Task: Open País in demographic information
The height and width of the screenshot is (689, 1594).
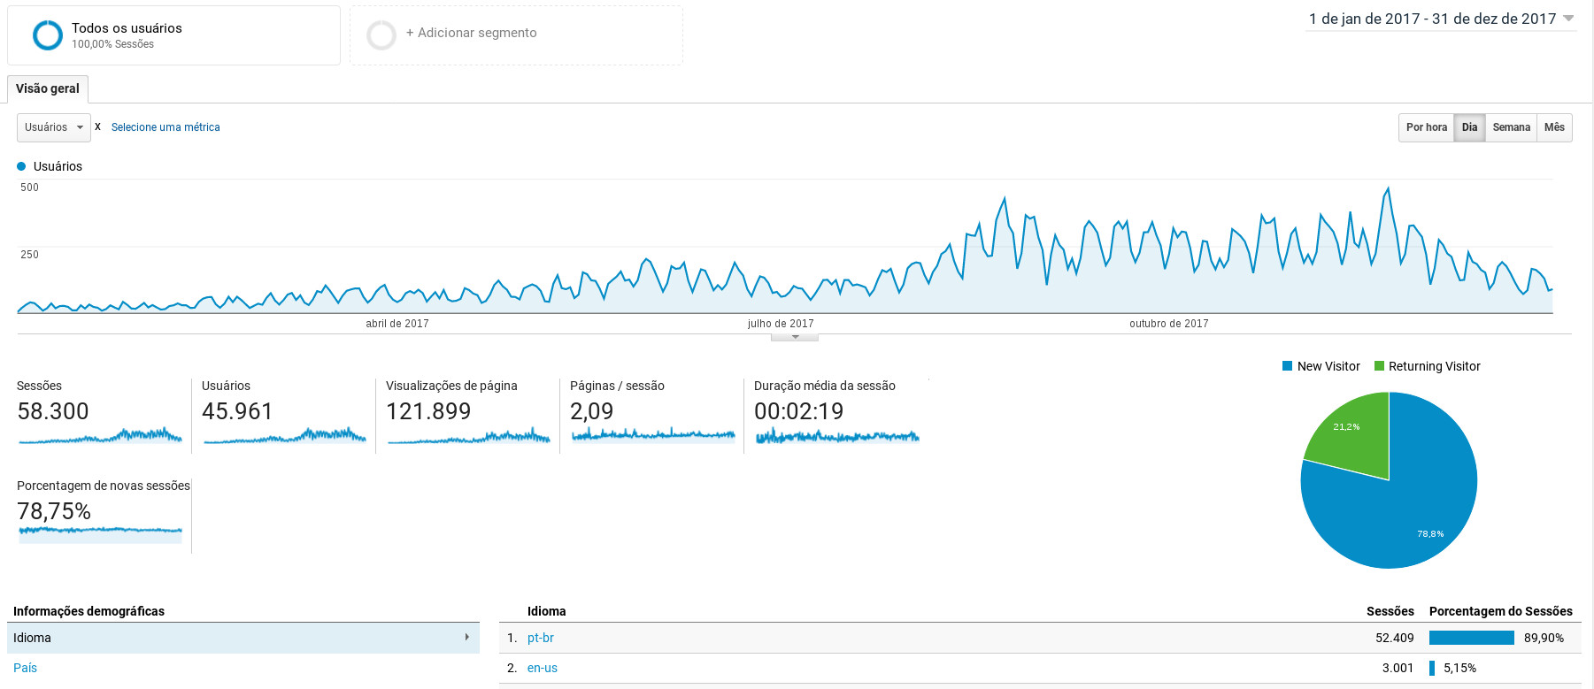Action: click(25, 668)
